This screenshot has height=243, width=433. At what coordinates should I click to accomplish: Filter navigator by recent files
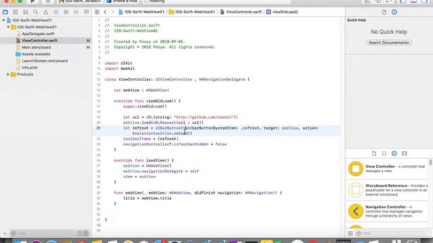[x=80, y=234]
